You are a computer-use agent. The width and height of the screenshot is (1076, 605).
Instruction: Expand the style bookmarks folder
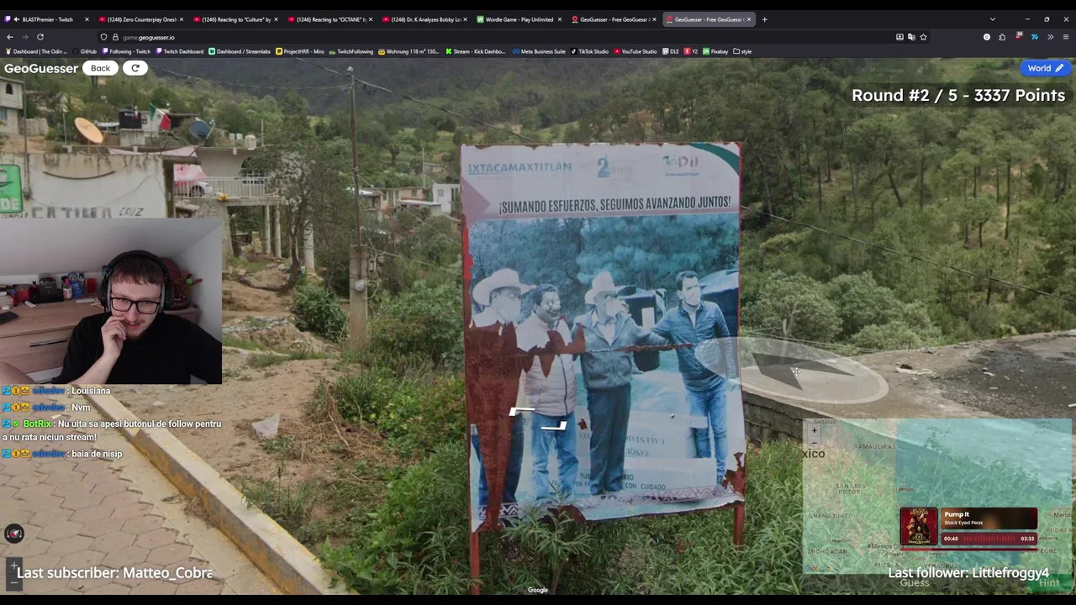pos(742,51)
